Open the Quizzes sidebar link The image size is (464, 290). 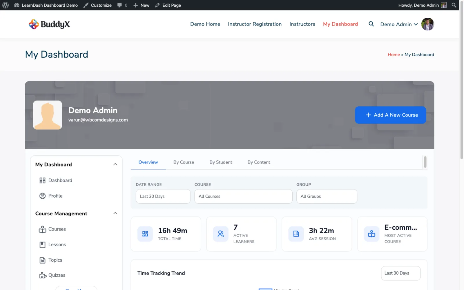57,275
